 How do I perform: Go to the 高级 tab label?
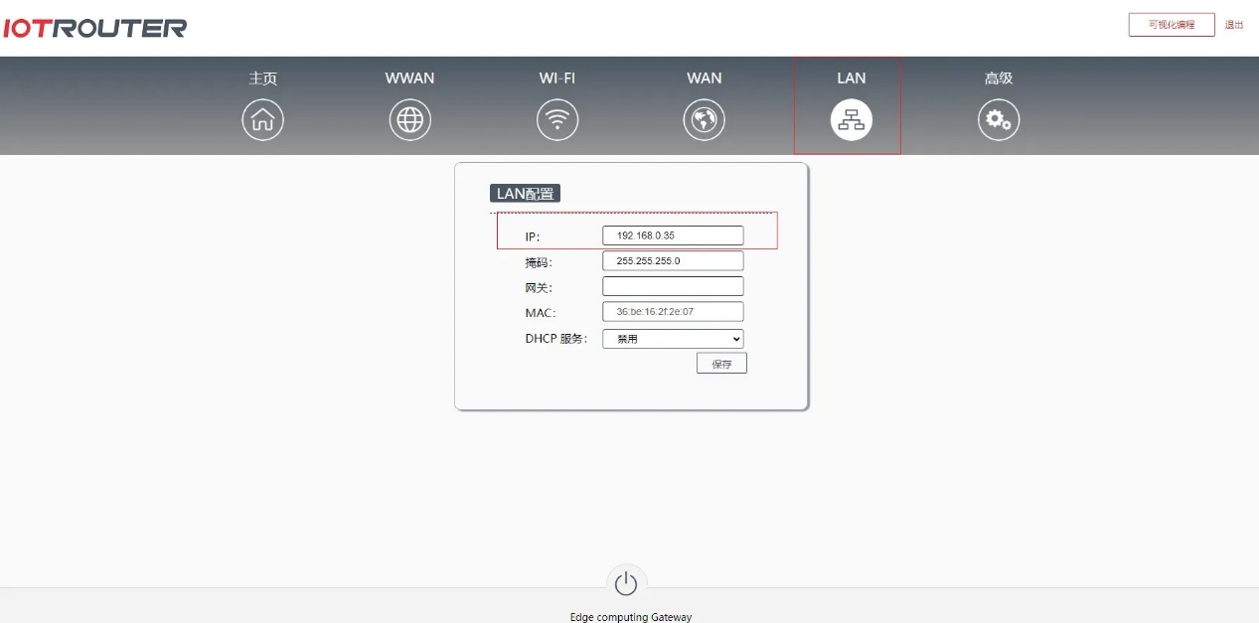[x=998, y=78]
